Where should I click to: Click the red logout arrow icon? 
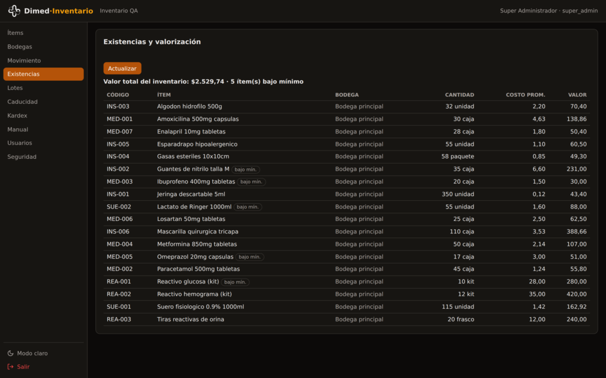coord(11,367)
